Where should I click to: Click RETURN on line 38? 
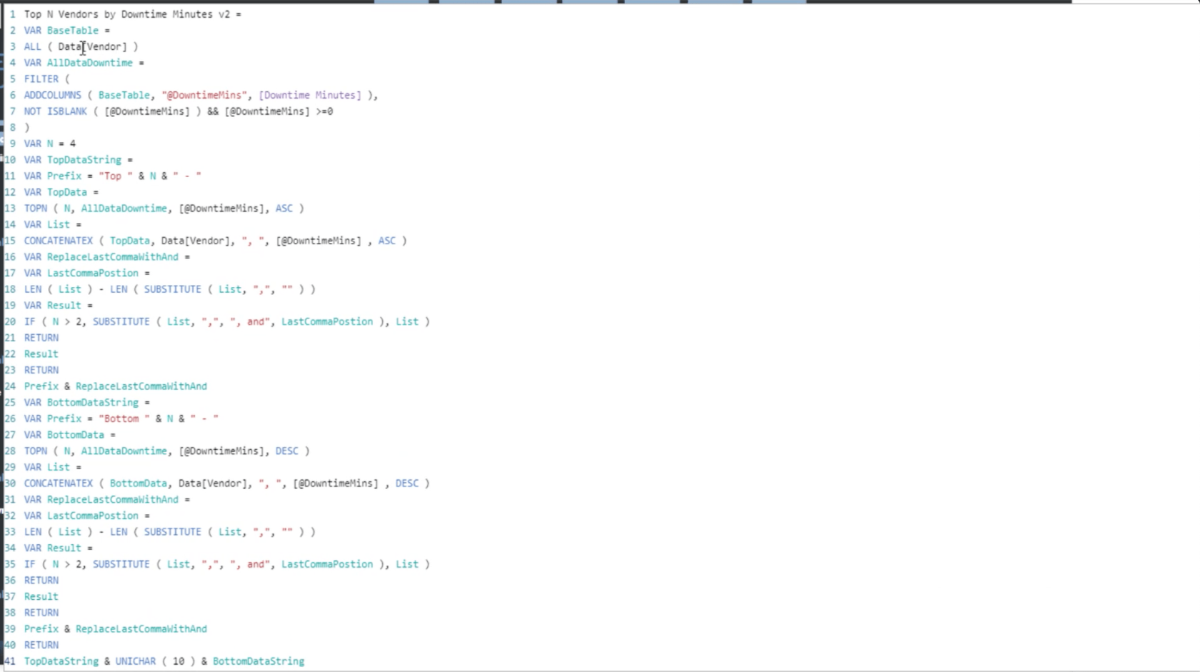[41, 613]
